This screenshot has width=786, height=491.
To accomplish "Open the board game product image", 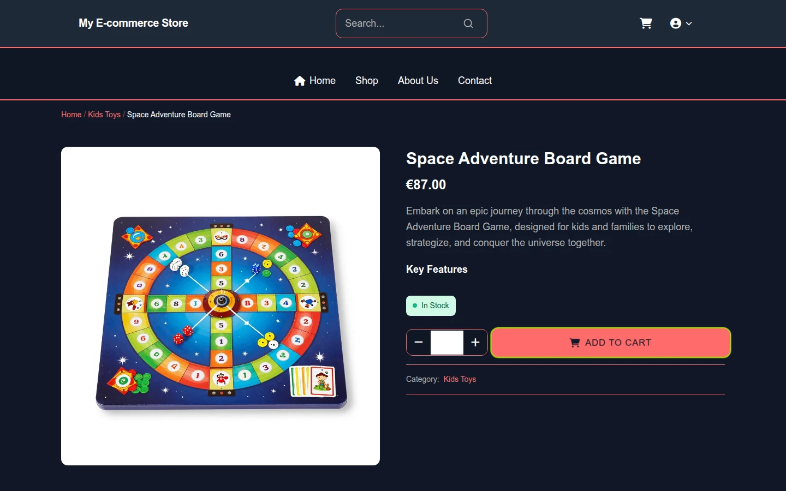I will [221, 306].
